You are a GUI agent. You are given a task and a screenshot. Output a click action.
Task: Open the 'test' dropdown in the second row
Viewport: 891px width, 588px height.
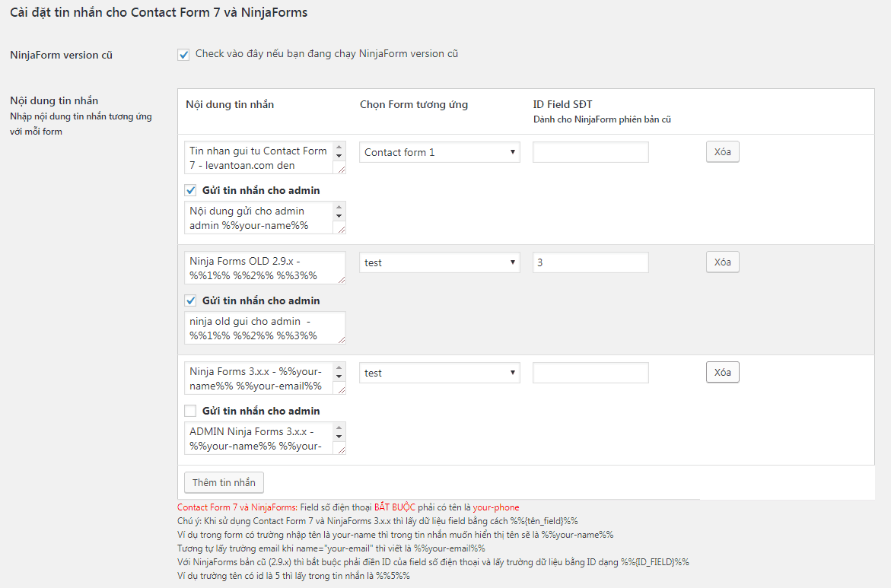click(x=439, y=262)
